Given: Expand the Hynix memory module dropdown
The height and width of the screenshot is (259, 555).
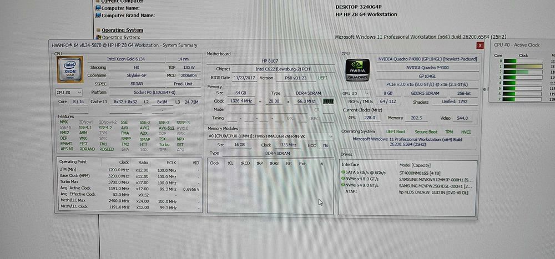Looking at the screenshot, I should click(270, 136).
